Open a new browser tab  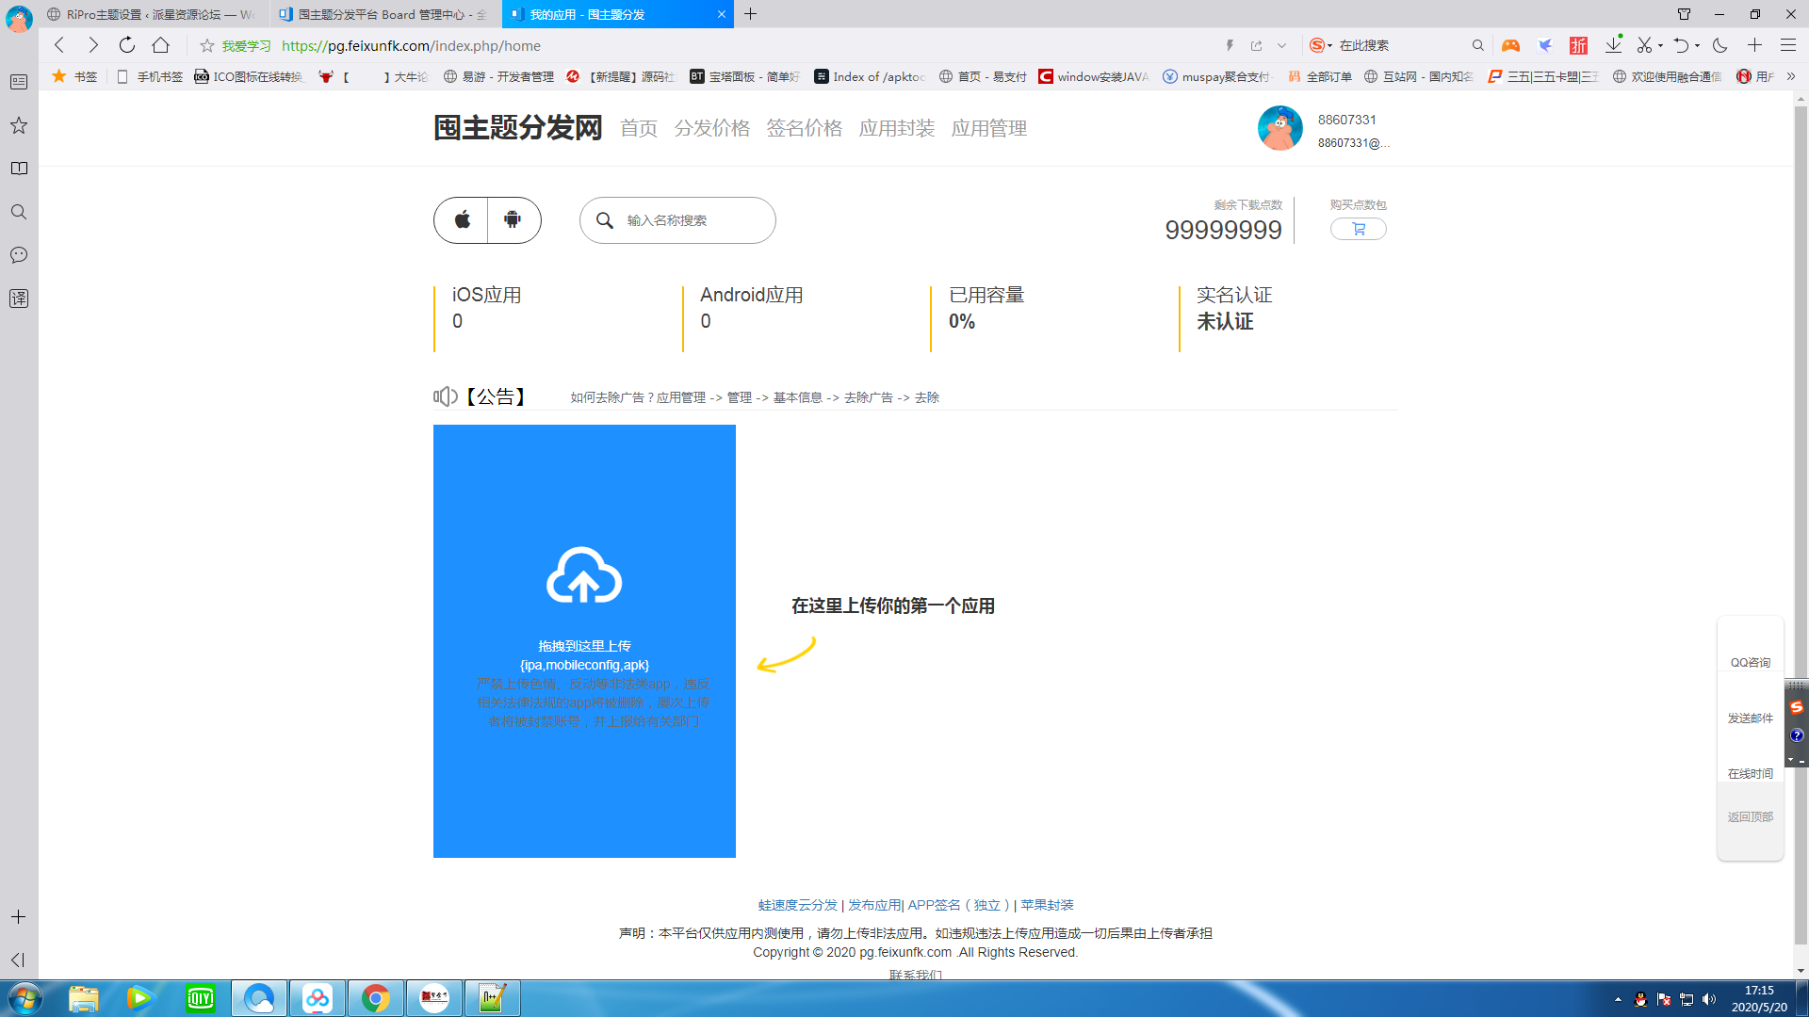click(751, 14)
